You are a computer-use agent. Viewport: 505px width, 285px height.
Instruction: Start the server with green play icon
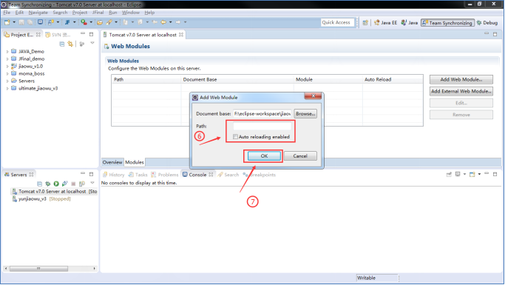[56, 184]
